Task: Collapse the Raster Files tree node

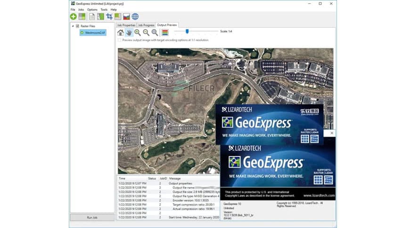Action: [x=73, y=26]
